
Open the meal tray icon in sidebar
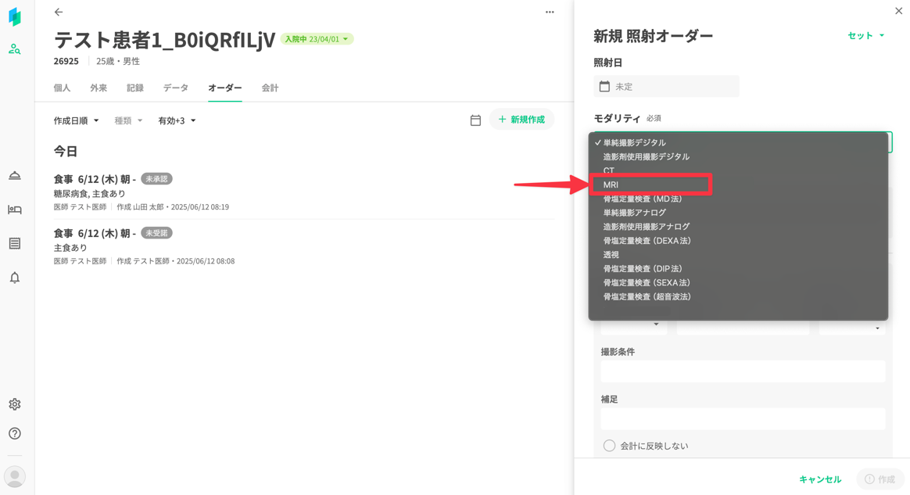pyautogui.click(x=15, y=175)
